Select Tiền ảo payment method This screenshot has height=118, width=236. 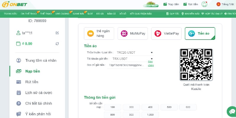200,33
